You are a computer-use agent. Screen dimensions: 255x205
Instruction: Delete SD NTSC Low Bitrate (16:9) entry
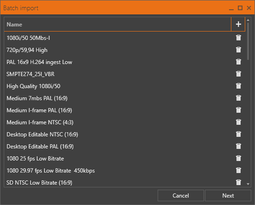(238, 182)
